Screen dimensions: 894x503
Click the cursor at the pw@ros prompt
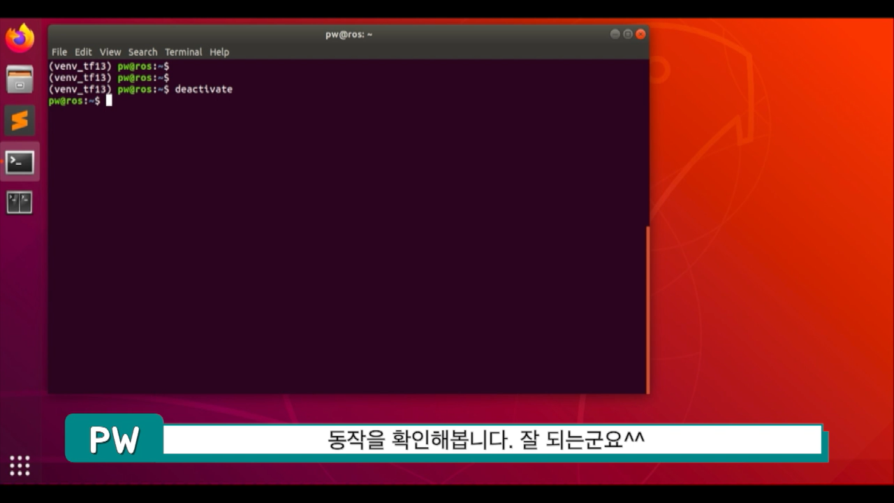tap(109, 101)
